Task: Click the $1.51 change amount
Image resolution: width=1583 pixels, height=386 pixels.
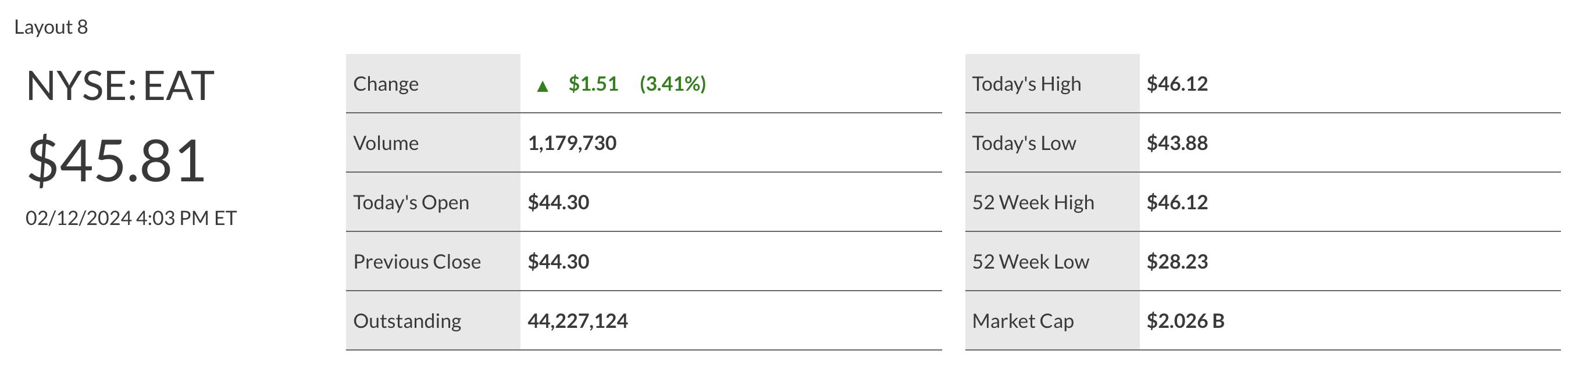Action: coord(593,84)
